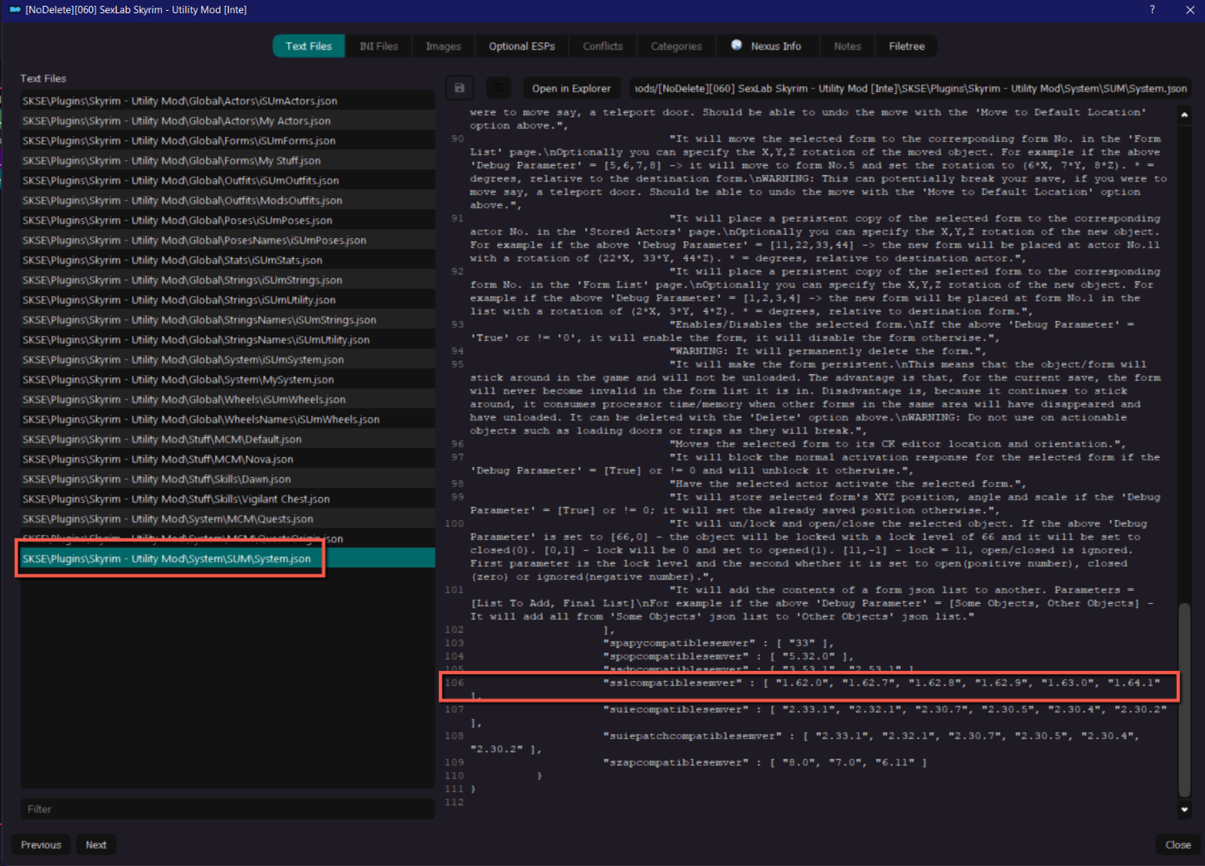
Task: Click the editor scrollbar down arrow
Action: point(1184,810)
